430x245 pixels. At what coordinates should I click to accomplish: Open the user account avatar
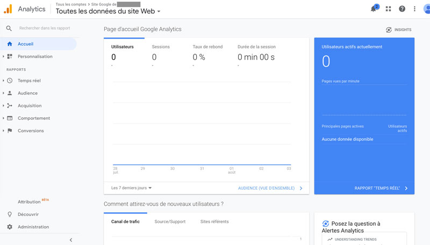pos(427,9)
